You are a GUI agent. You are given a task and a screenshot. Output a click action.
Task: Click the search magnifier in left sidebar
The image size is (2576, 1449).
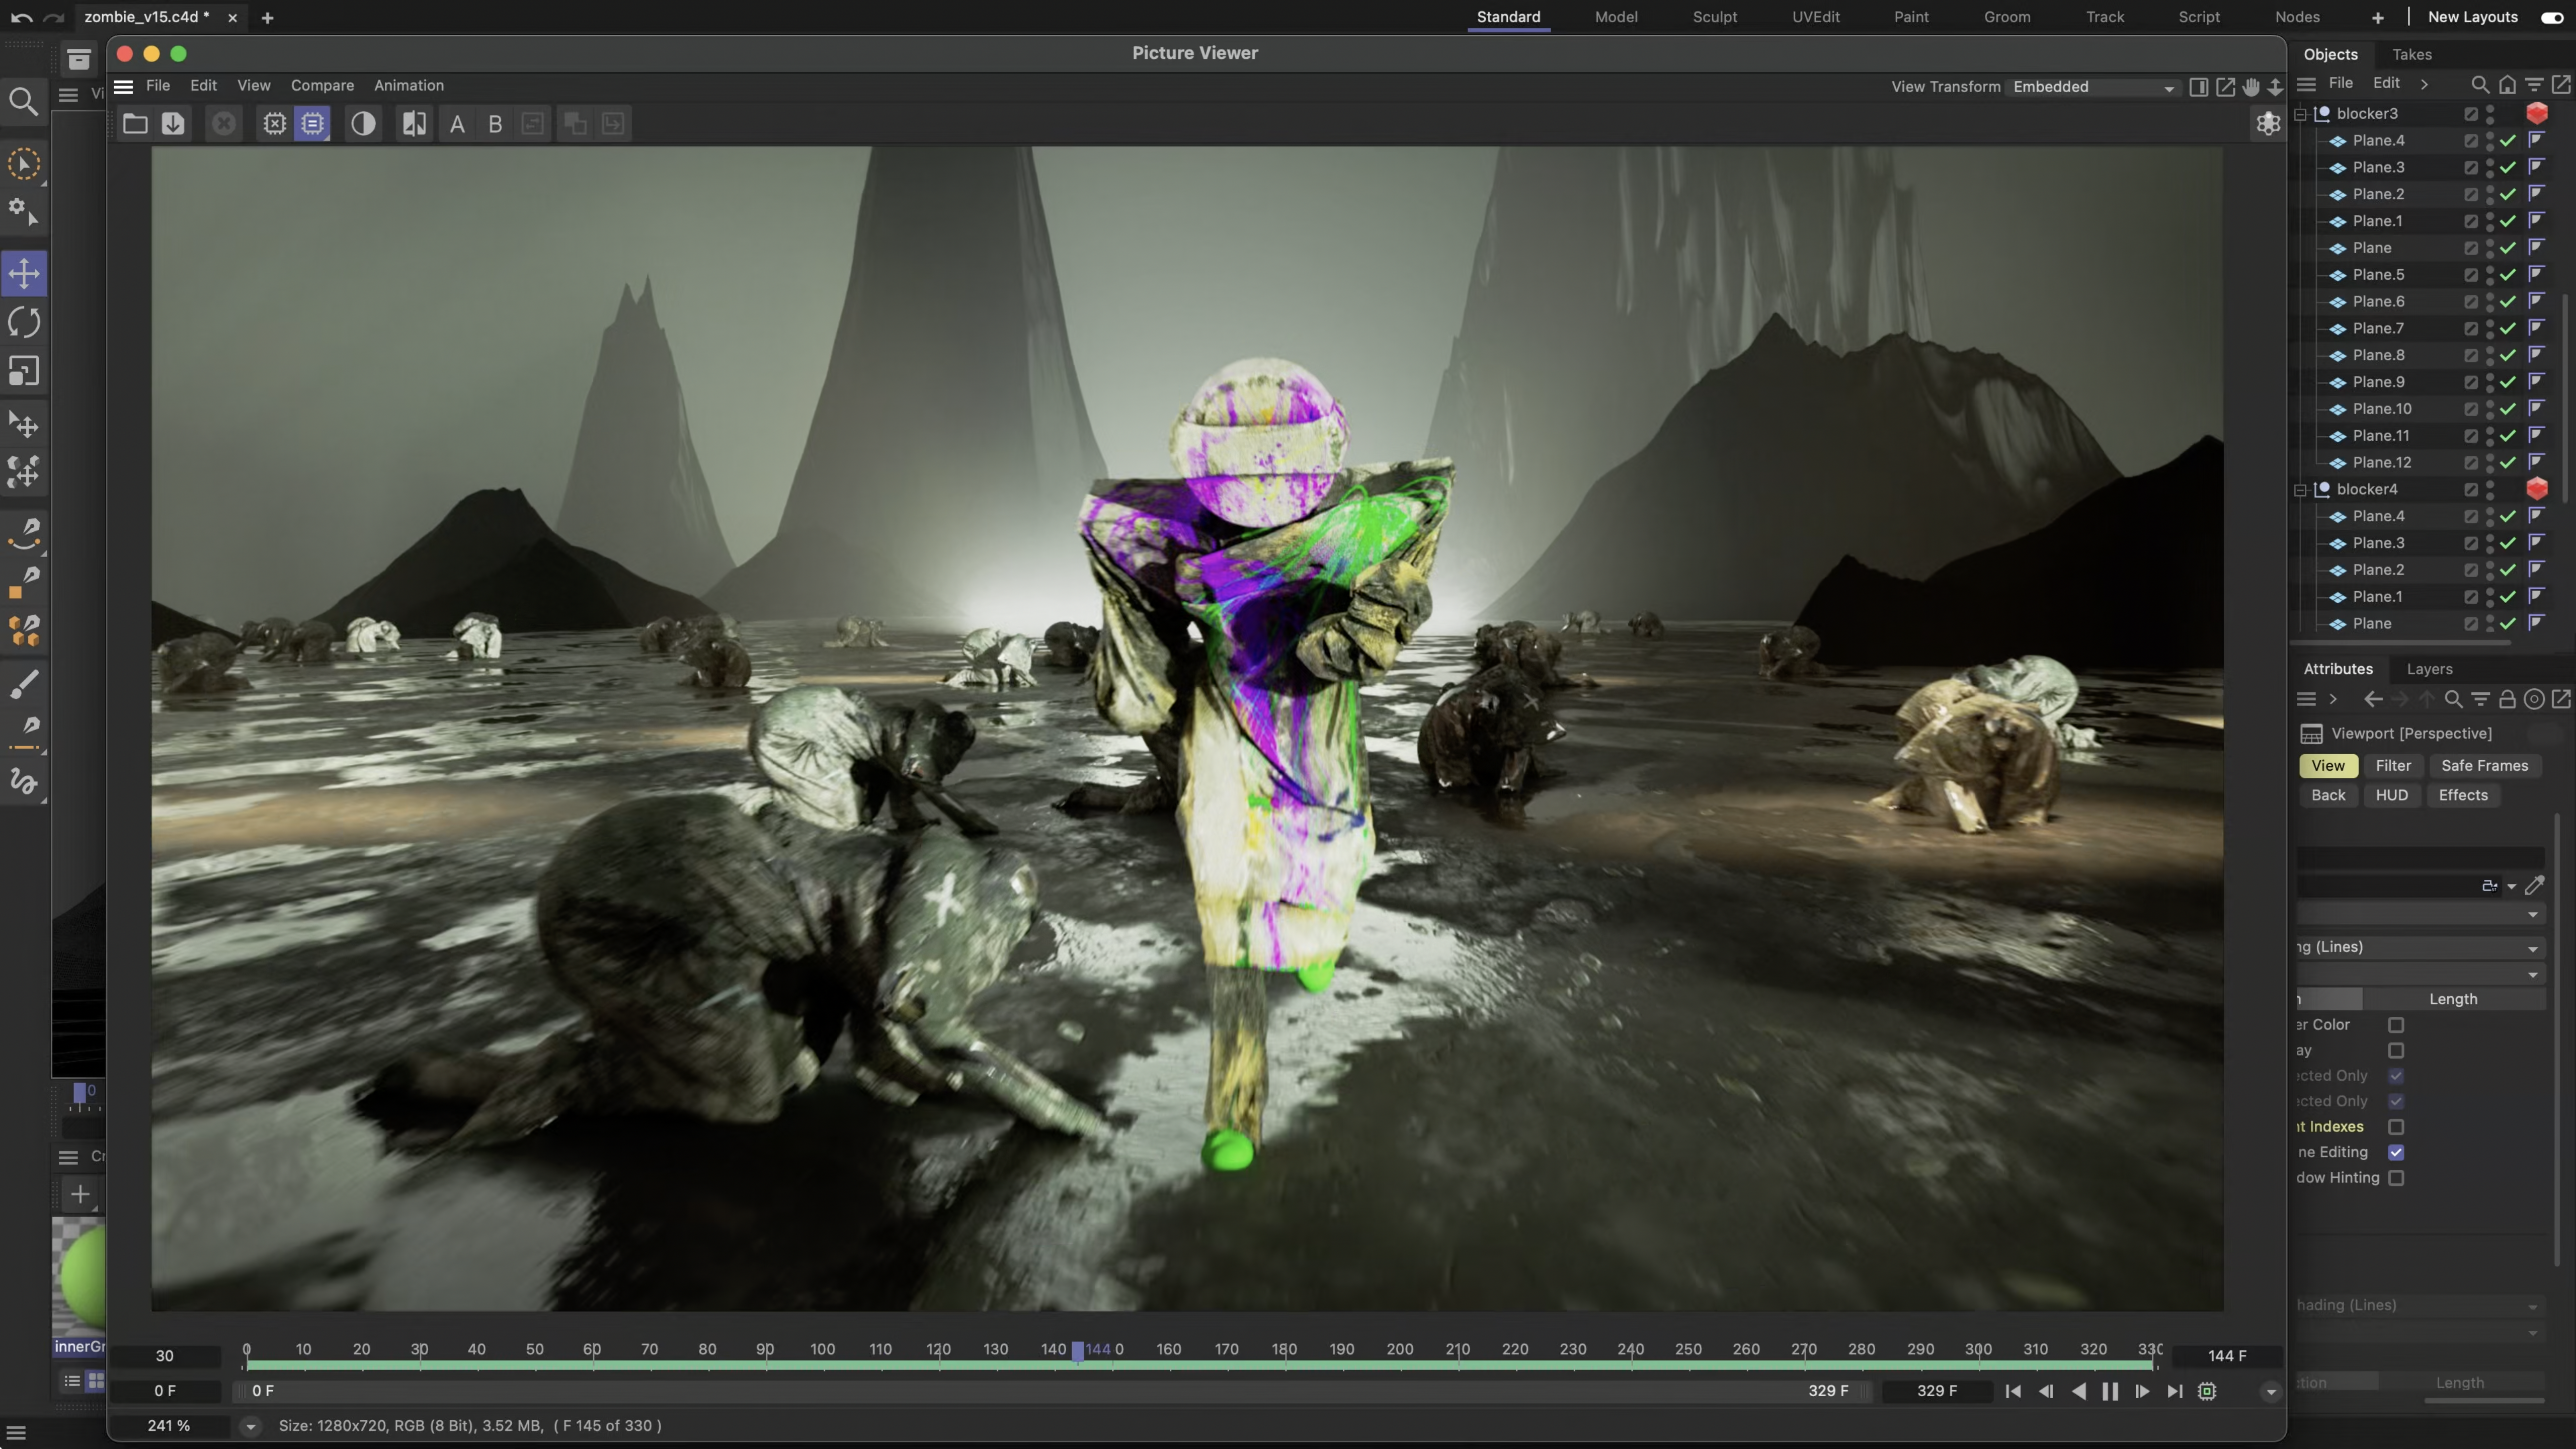(24, 101)
